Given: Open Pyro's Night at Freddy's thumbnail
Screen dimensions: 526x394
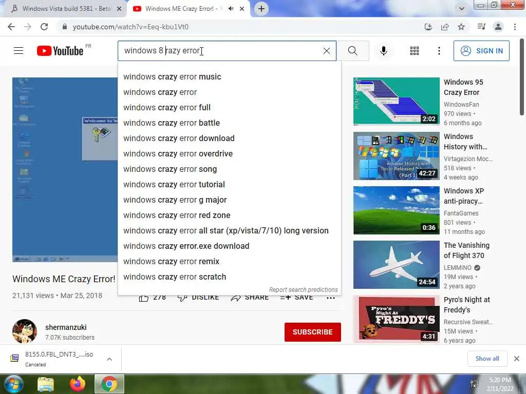Looking at the screenshot, I should pyautogui.click(x=396, y=319).
